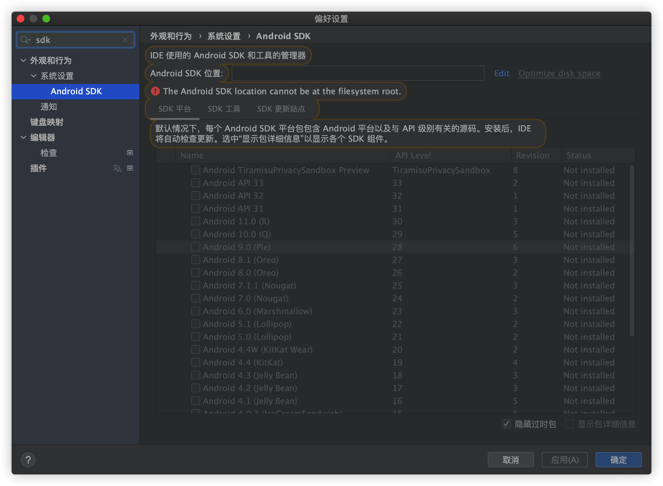Switch to the SDK 更新站点 tab
This screenshot has width=663, height=486.
click(x=281, y=109)
